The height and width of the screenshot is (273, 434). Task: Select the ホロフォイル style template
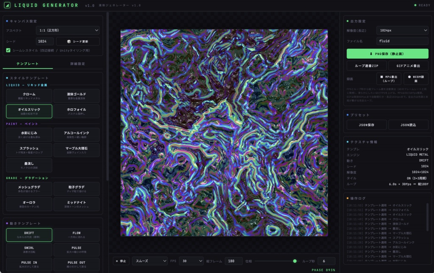(76, 111)
